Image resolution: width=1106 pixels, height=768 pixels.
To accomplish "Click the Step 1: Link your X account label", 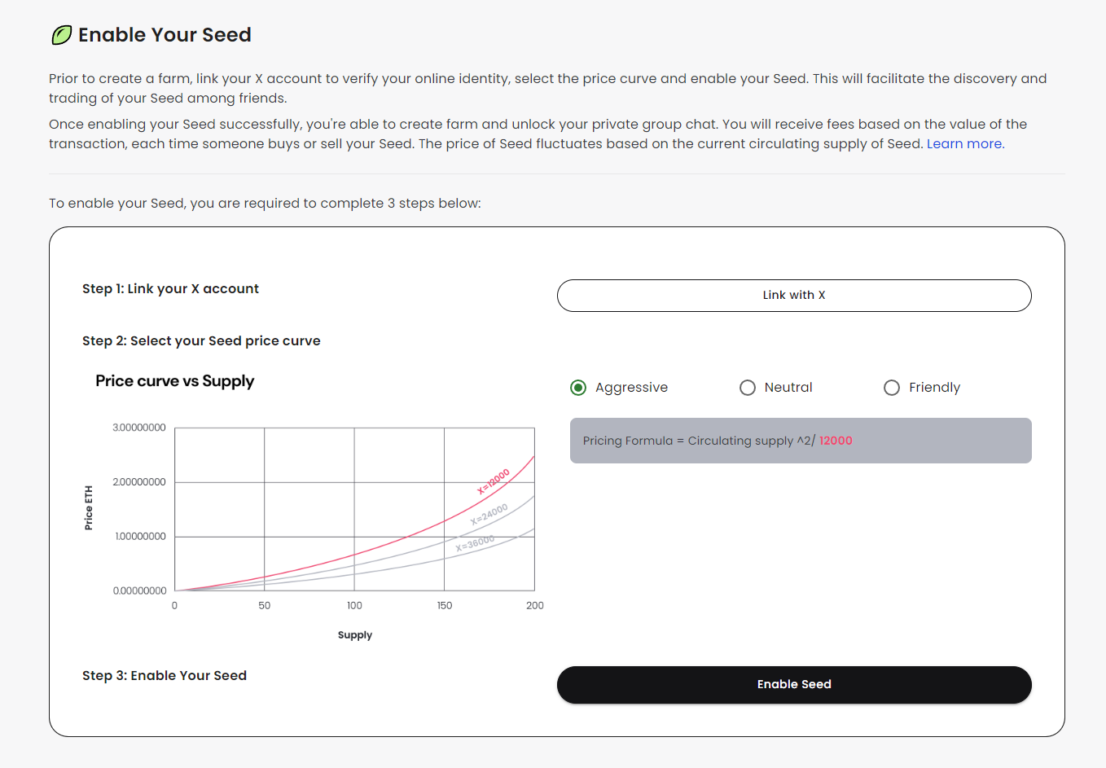I will (170, 289).
